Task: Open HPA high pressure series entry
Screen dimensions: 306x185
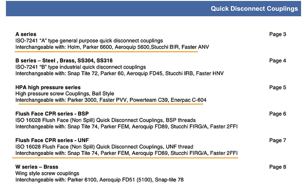Action: [x=48, y=87]
